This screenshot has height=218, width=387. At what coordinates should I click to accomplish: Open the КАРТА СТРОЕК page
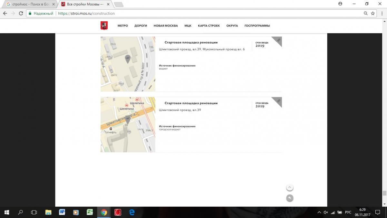tap(209, 26)
